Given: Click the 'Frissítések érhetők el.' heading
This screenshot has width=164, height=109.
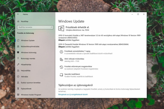Looking at the screenshot, I should point(77,27).
